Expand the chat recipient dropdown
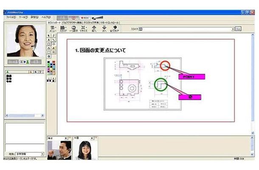This screenshot has width=259, height=170. click(42, 154)
